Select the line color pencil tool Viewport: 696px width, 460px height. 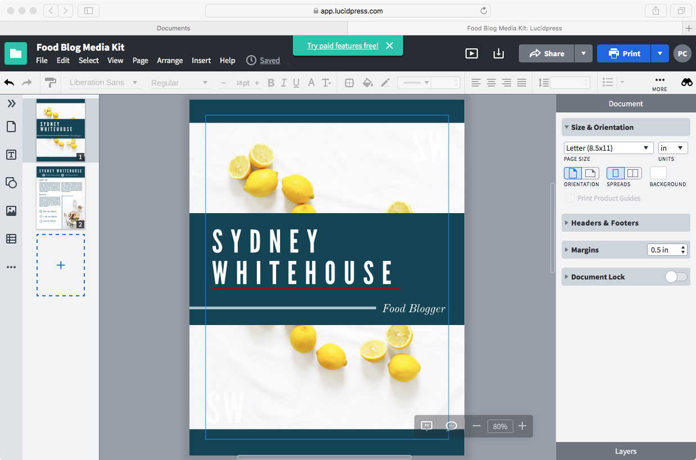[x=385, y=83]
